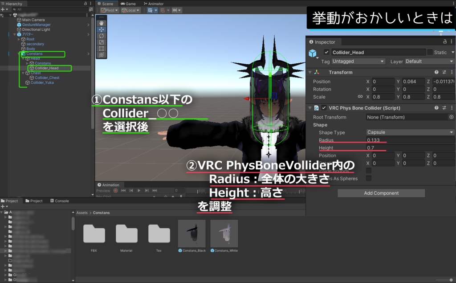The height and width of the screenshot is (283, 456).
Task: Toggle Inside Bounds checkbox
Action: tap(368, 171)
